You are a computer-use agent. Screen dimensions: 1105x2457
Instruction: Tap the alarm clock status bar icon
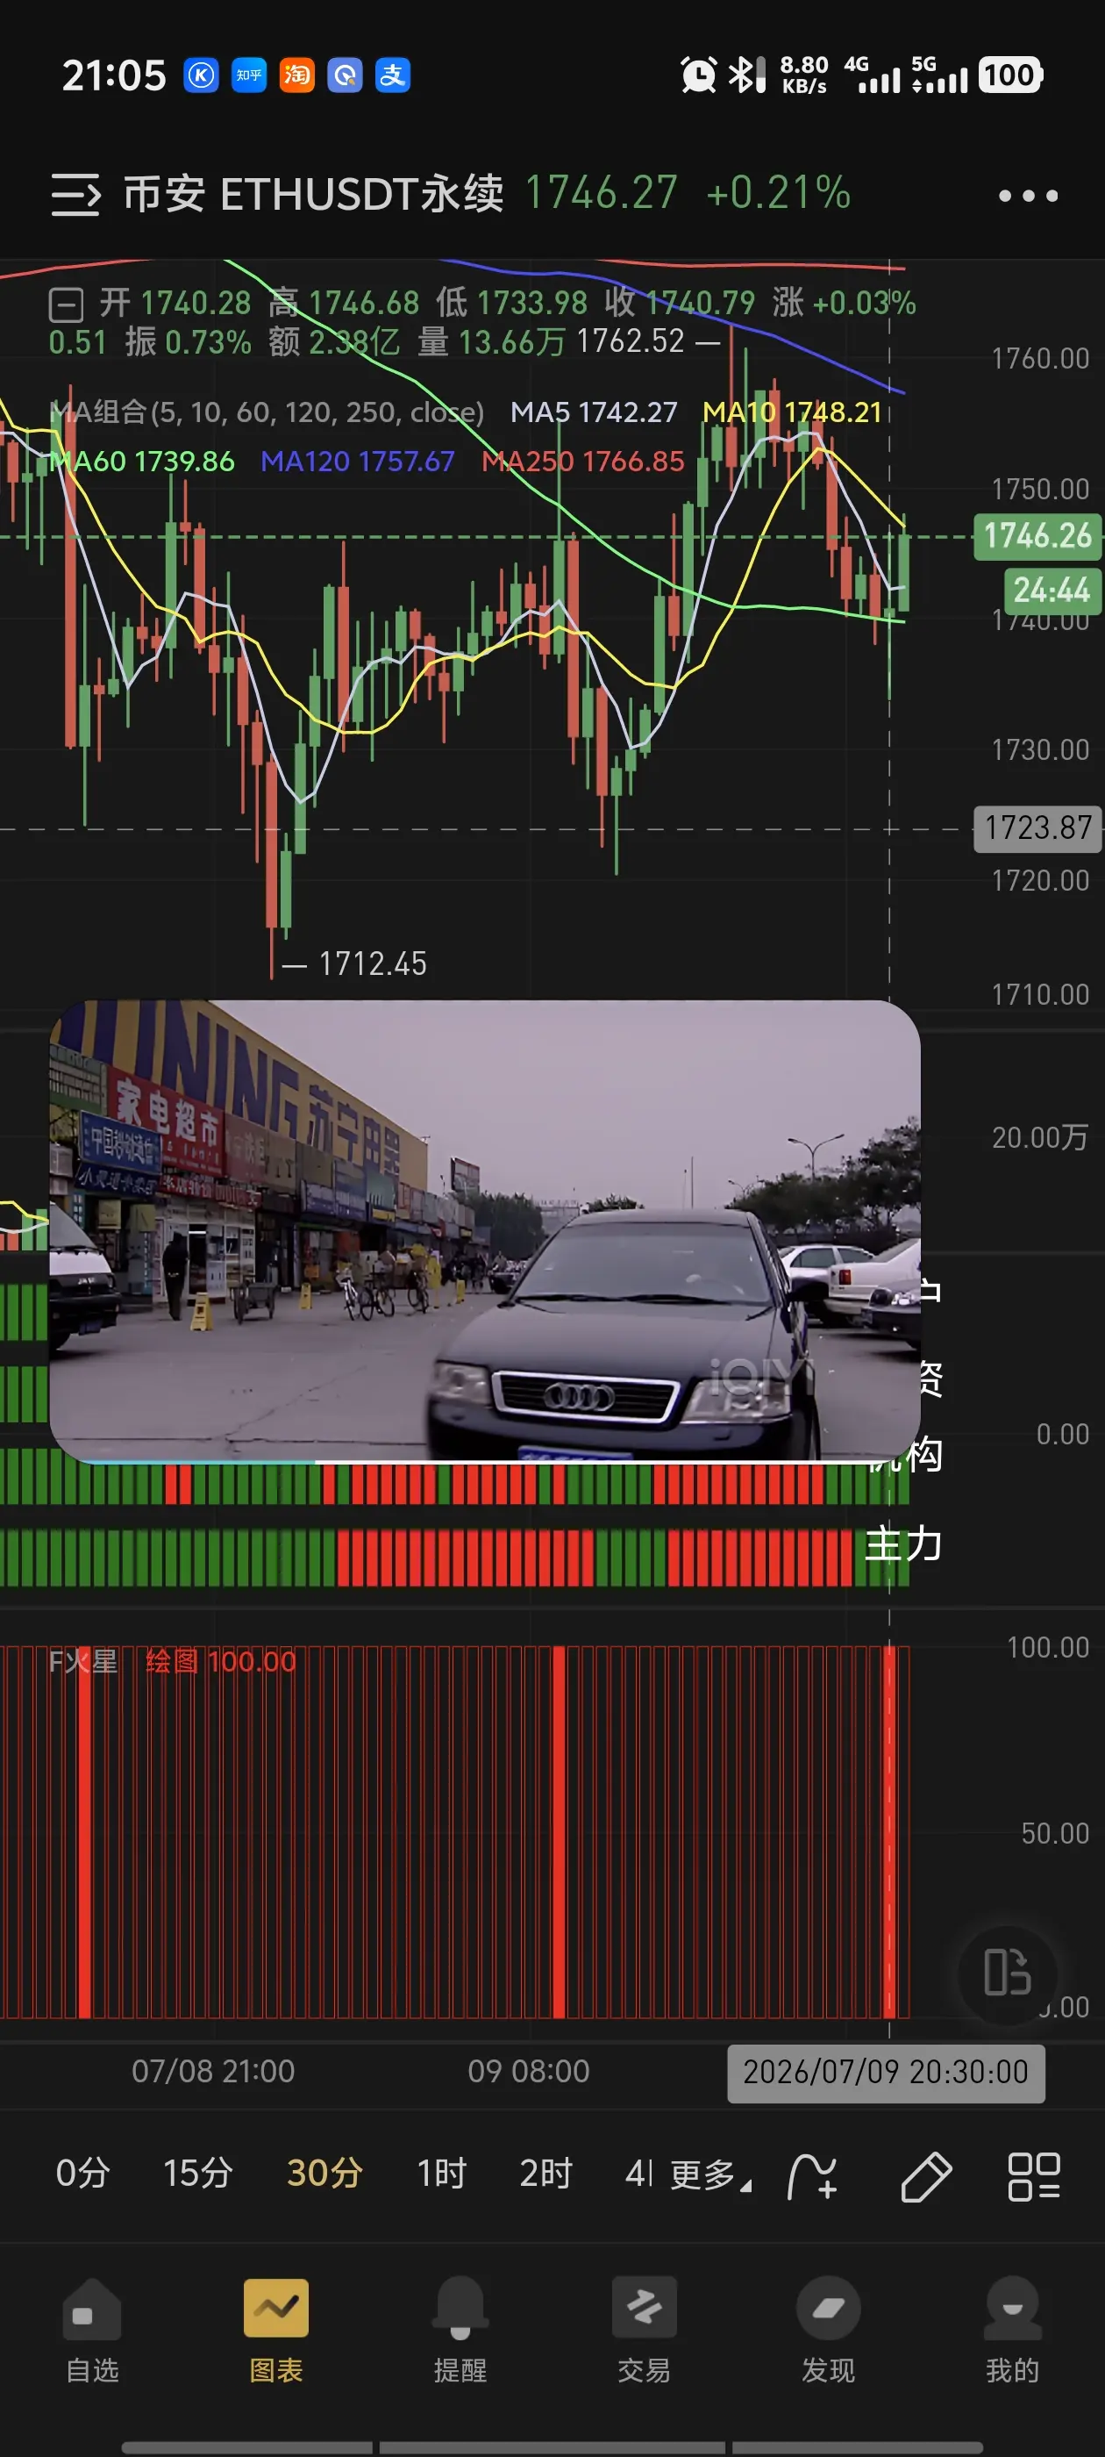[x=699, y=75]
